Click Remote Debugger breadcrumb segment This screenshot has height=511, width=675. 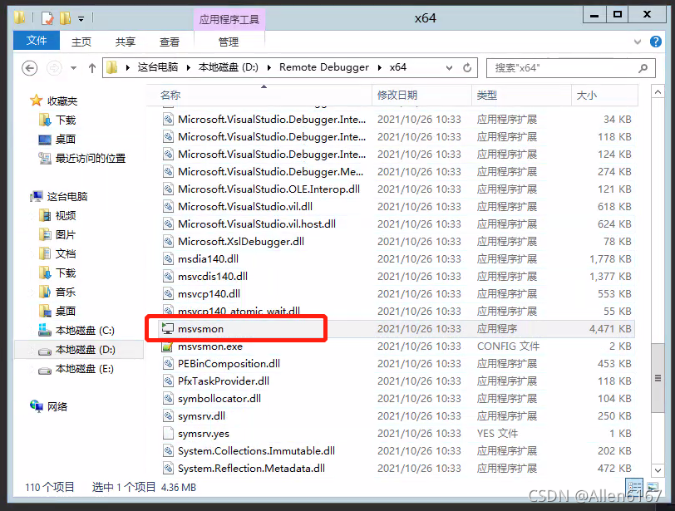point(323,67)
